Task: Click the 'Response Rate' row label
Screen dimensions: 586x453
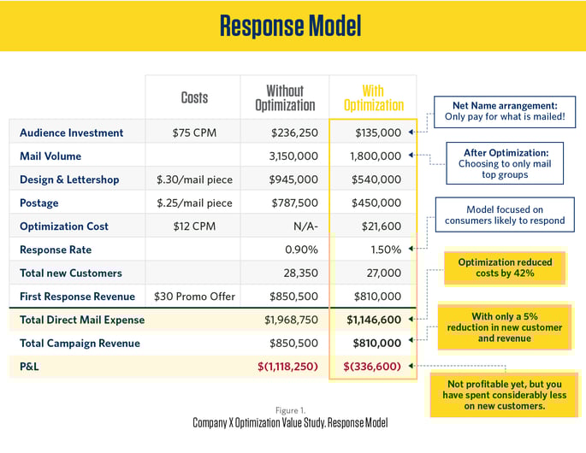Action: click(56, 250)
